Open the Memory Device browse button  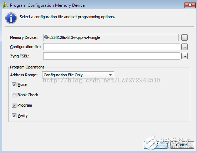point(185,37)
